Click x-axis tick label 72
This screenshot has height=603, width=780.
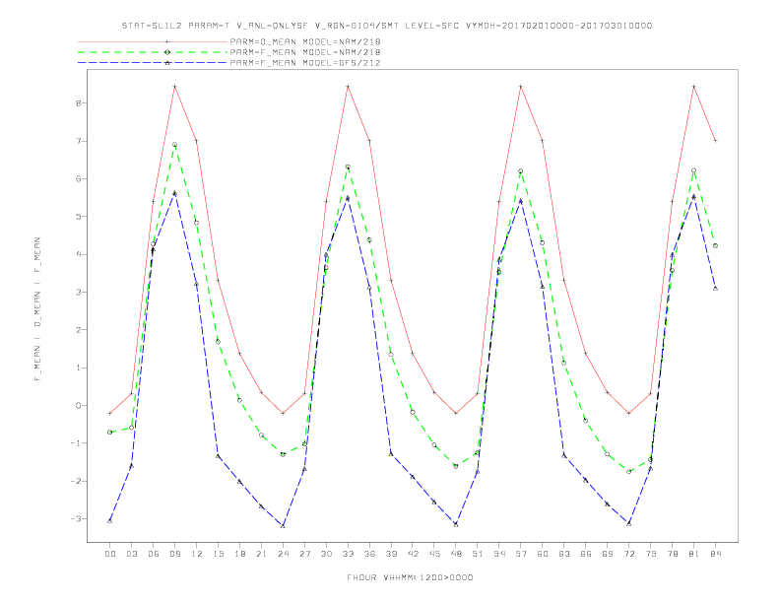629,554
